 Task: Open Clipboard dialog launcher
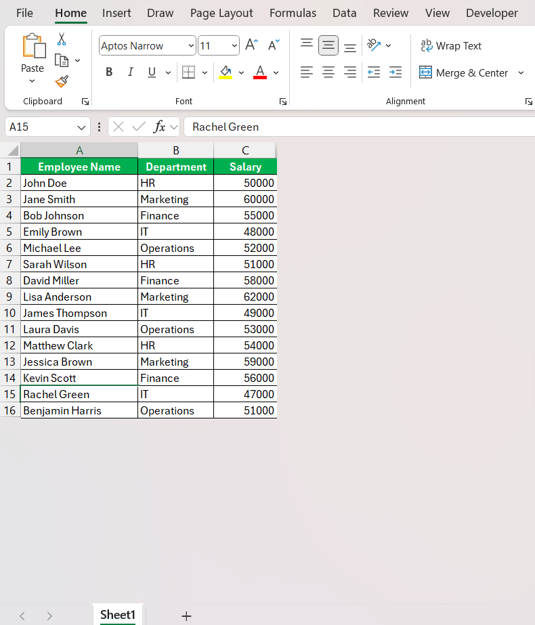tap(85, 102)
